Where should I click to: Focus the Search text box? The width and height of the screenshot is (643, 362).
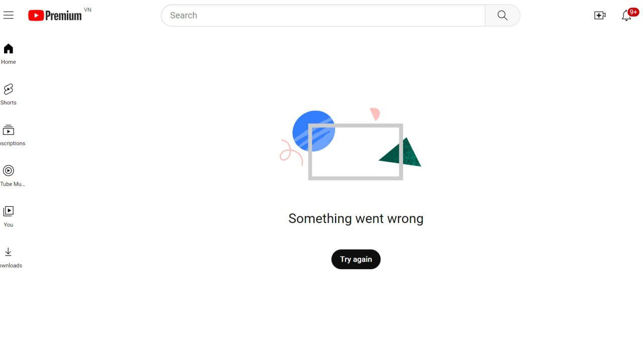[323, 16]
